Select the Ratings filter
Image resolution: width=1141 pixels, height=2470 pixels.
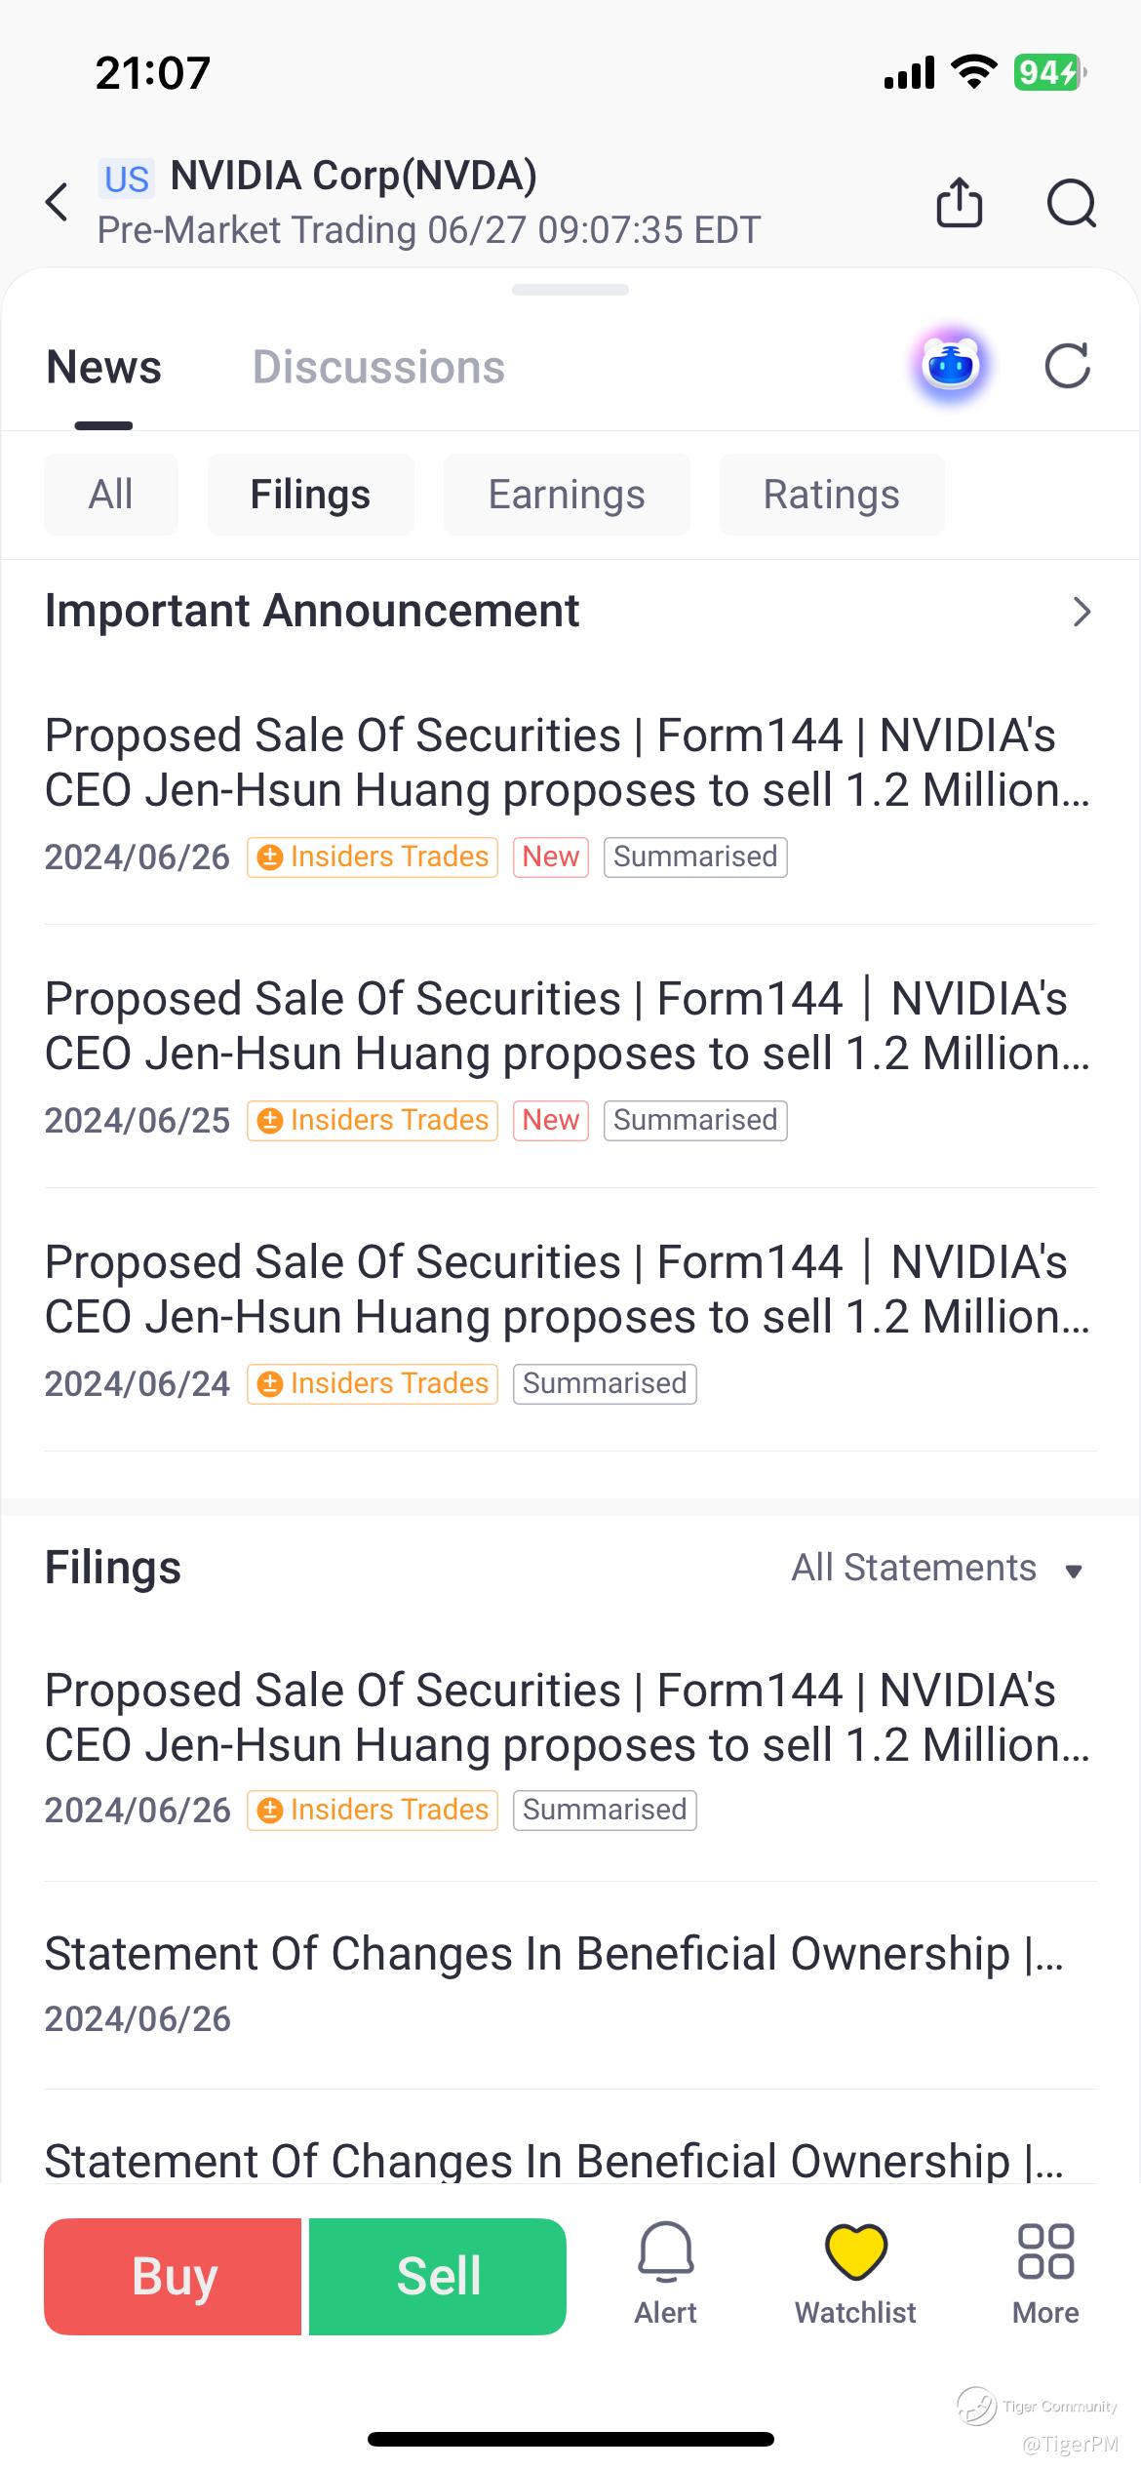[831, 495]
